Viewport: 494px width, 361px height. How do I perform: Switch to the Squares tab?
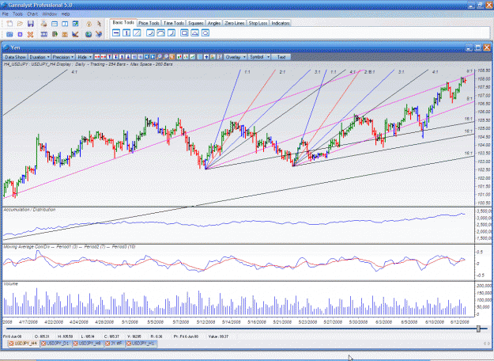(196, 23)
